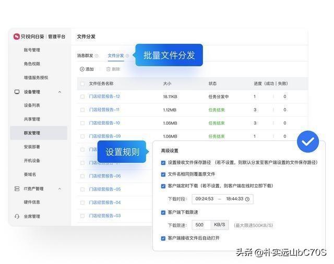Click the 坐席管理 headset icon
This screenshot has height=264, width=334.
17,217
